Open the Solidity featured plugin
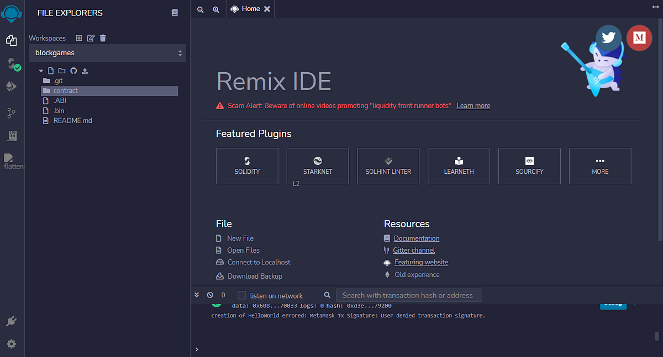The image size is (663, 357). coord(247,166)
